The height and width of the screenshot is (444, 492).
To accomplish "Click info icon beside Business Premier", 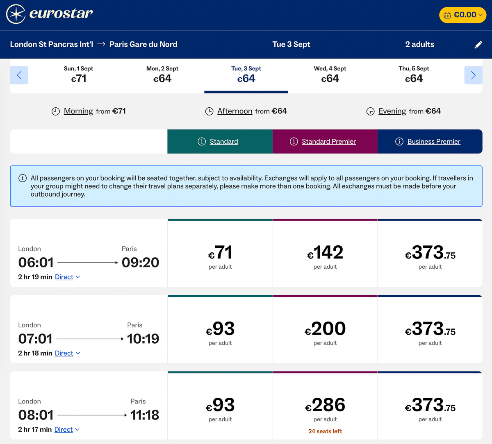I will [399, 141].
